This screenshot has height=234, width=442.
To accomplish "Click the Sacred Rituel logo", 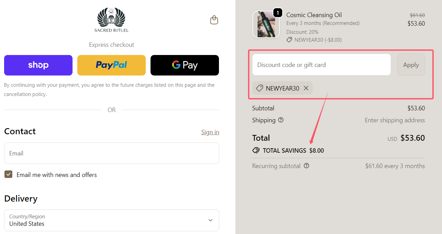I will (x=112, y=20).
